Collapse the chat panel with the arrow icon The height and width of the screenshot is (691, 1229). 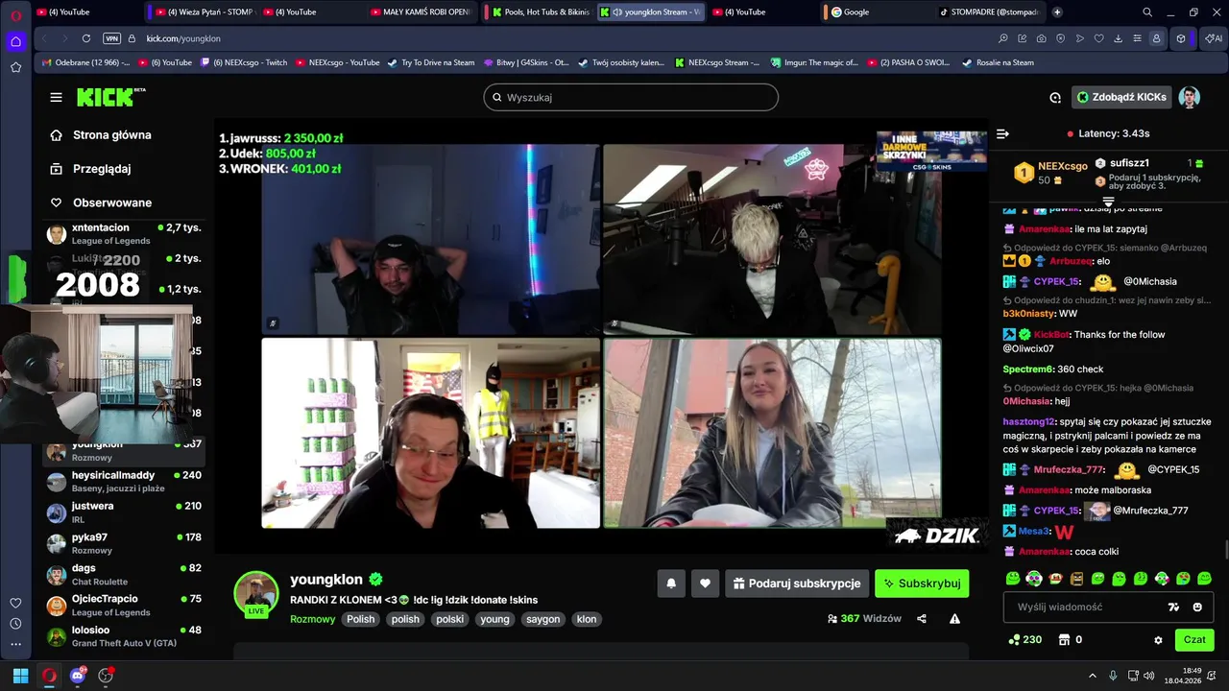tap(1002, 133)
